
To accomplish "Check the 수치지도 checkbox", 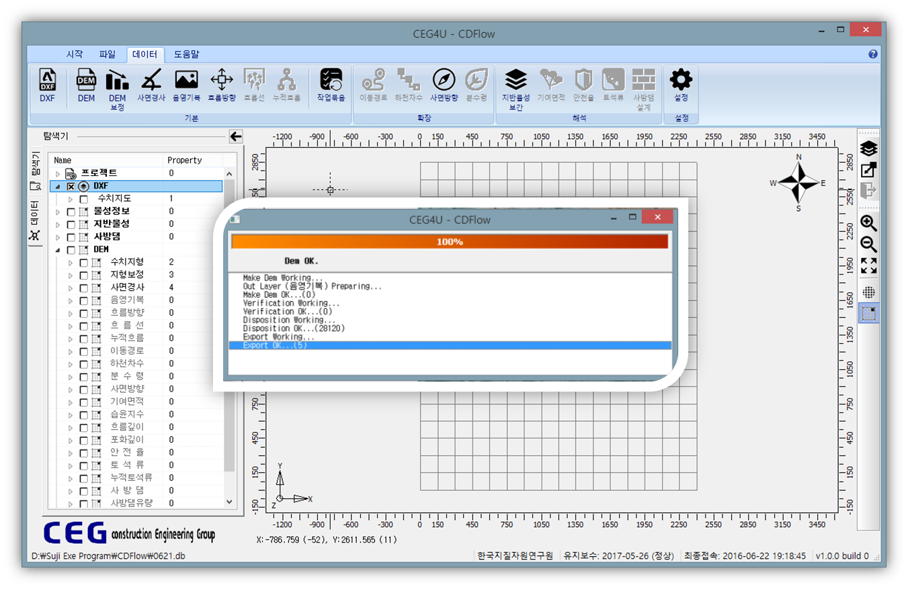I will 83,199.
